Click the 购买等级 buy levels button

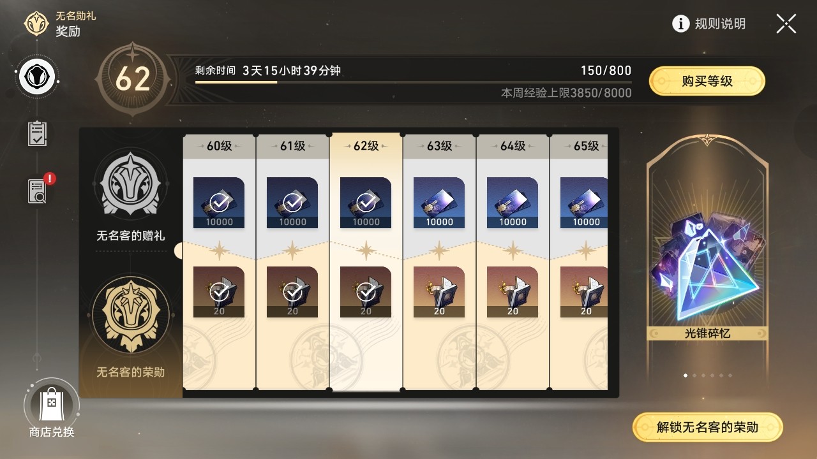click(x=707, y=81)
